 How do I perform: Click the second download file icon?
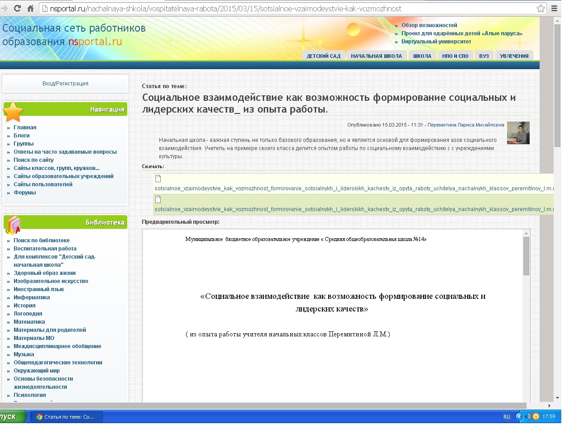click(158, 199)
